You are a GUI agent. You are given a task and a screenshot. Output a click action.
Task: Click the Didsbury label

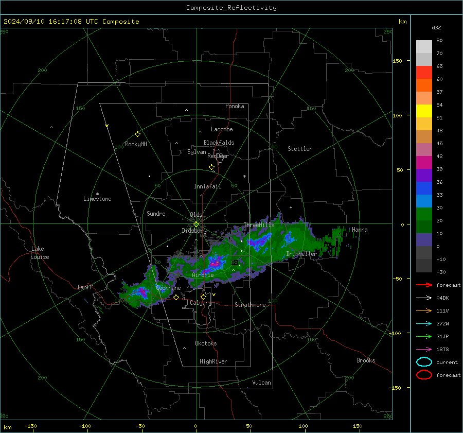[194, 231]
